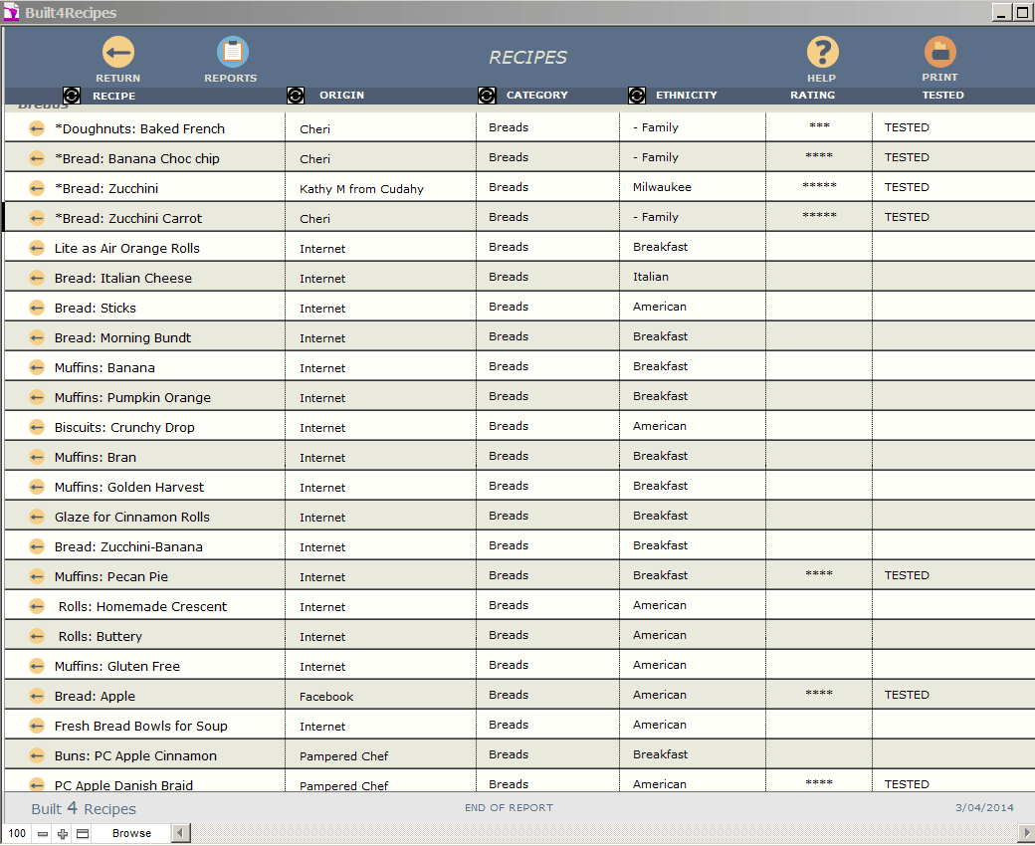Click the Zucchini Carrot five-star rating
The height and width of the screenshot is (846, 1035).
coord(819,217)
